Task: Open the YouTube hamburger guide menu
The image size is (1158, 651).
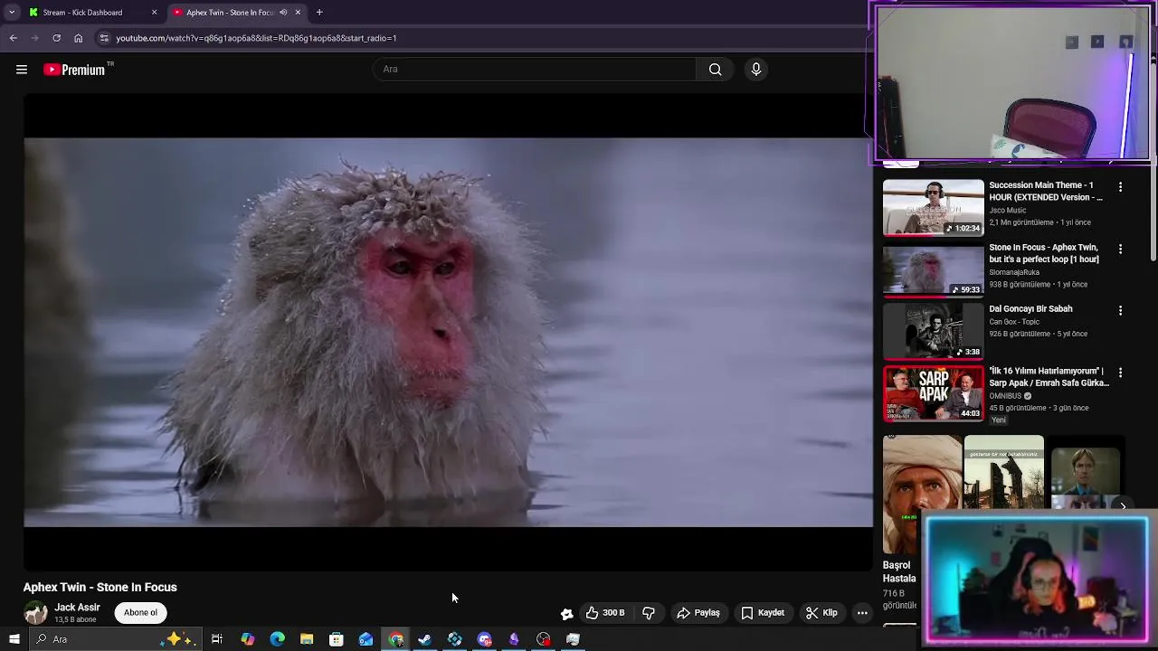Action: [22, 70]
